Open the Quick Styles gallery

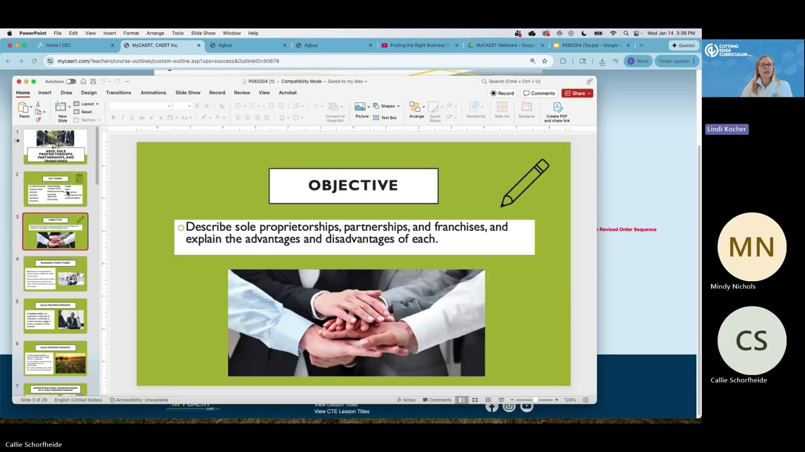435,111
